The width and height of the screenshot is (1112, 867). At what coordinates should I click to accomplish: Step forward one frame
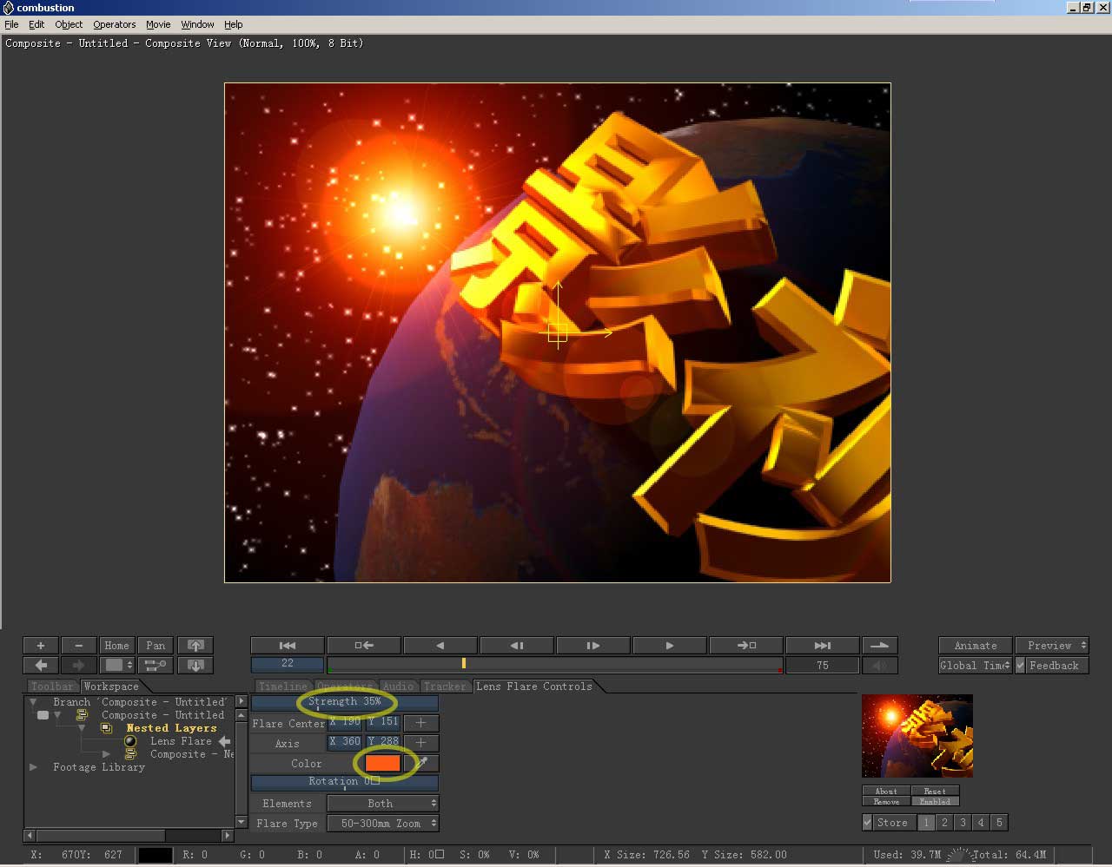(x=593, y=646)
